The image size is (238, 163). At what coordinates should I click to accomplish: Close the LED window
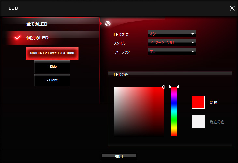pos(232,8)
